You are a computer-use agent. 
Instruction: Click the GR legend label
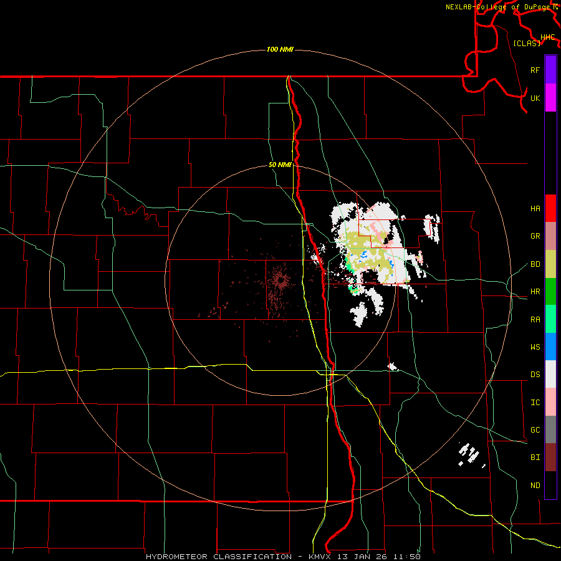pos(535,236)
